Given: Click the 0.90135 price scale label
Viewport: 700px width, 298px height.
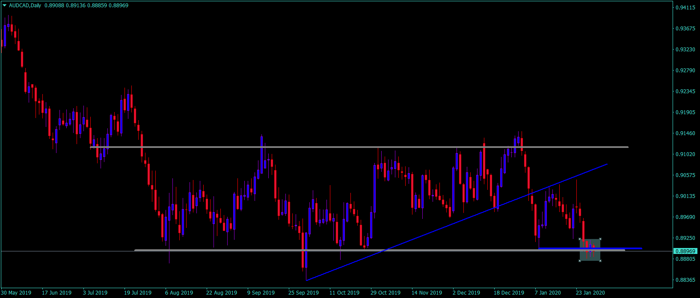Looking at the screenshot, I should (x=685, y=196).
